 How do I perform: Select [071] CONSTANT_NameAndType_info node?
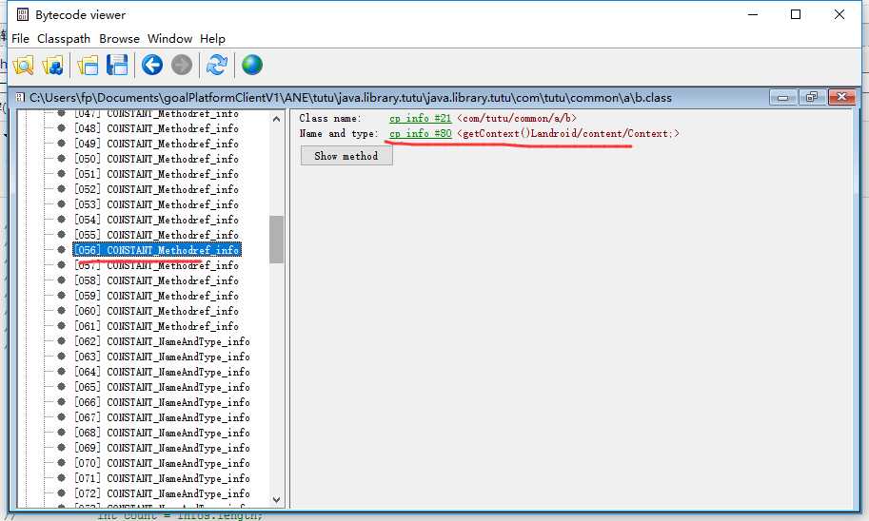[162, 478]
